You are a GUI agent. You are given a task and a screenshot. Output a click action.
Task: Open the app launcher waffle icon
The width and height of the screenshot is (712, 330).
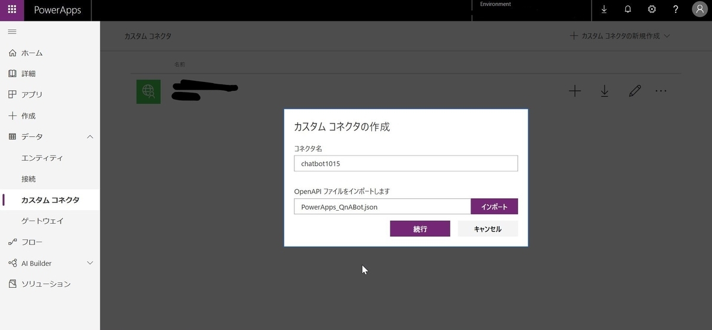pos(12,10)
